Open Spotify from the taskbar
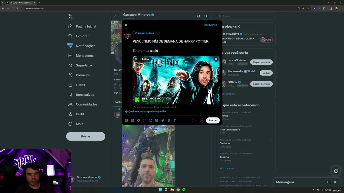344x193 pixels. [x=184, y=190]
